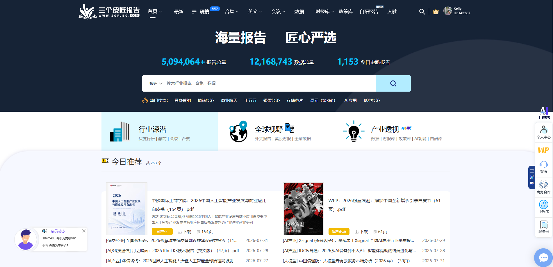Image resolution: width=553 pixels, height=267 pixels.
Task: Search hot keyword 存储芯片
Action: pos(295,100)
